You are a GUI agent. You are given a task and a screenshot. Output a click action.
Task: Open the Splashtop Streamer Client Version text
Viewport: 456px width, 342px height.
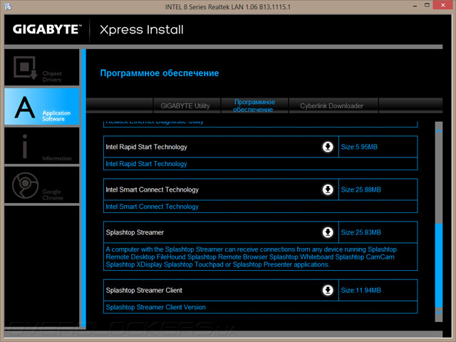[155, 307]
